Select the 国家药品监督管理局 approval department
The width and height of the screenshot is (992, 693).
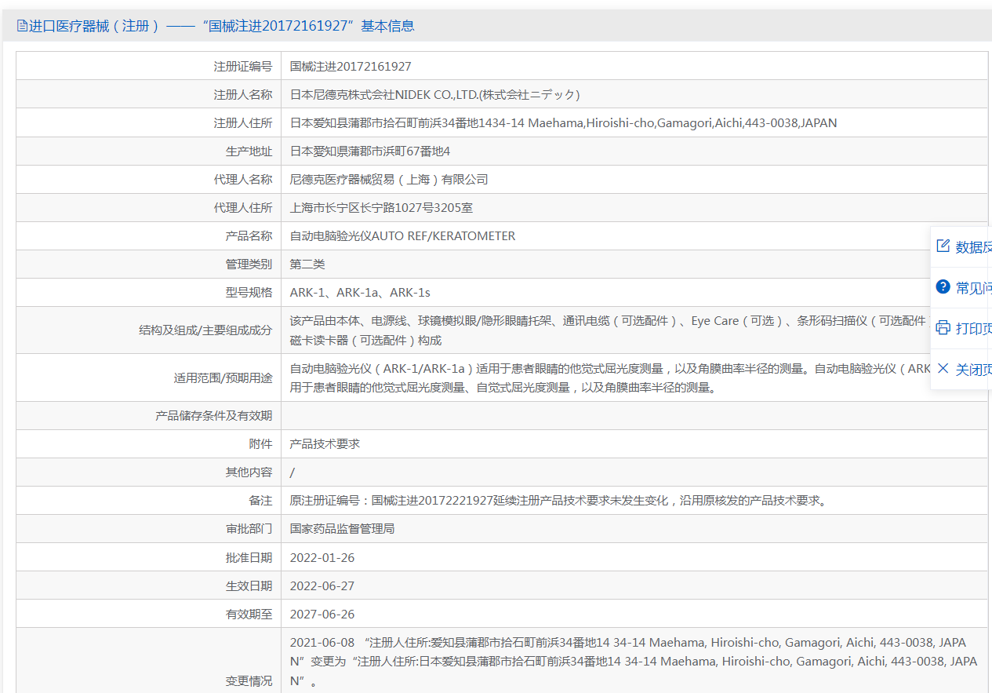[342, 528]
